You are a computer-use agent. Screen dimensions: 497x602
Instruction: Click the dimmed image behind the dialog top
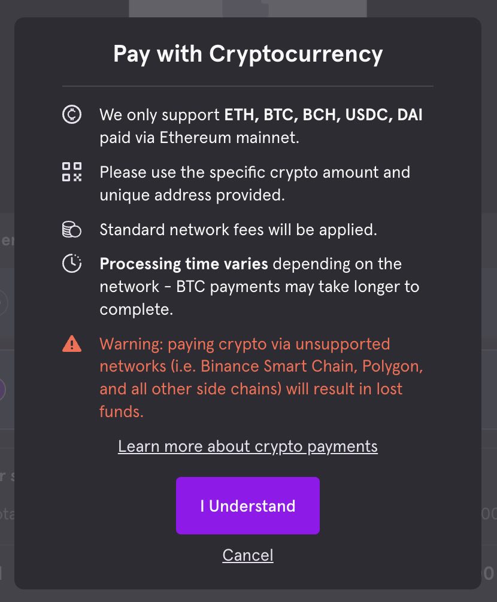248,8
